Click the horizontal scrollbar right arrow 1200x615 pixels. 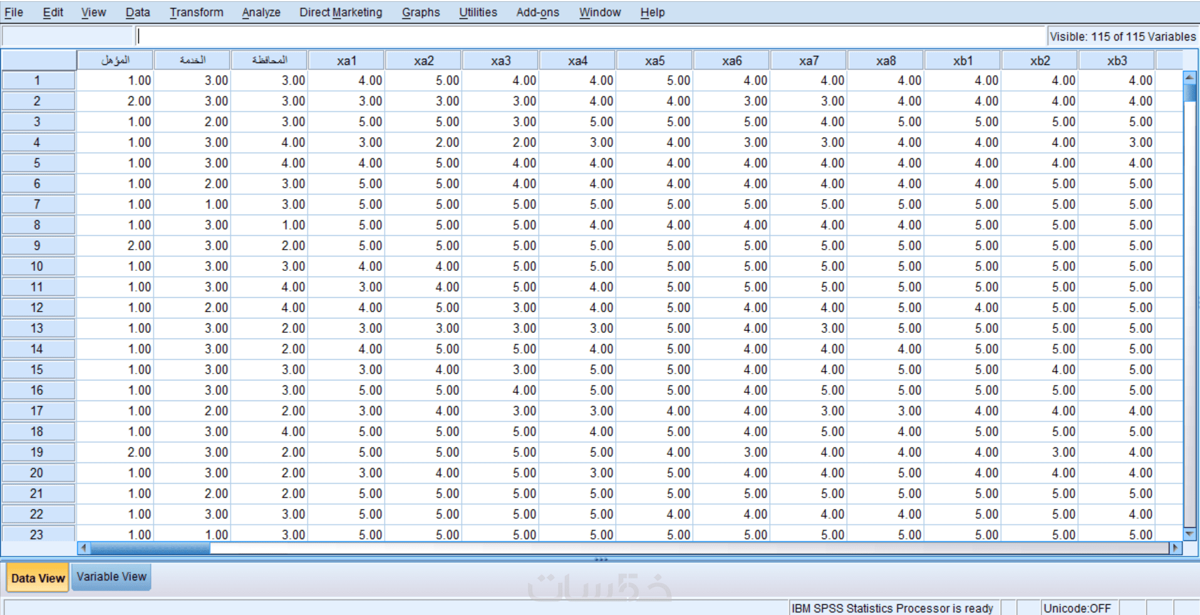point(1174,548)
